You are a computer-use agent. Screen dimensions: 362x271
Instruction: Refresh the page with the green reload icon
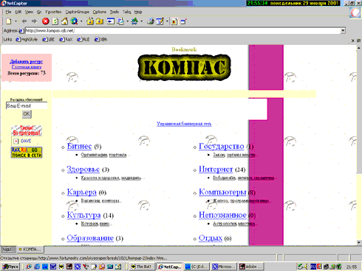[55, 21]
